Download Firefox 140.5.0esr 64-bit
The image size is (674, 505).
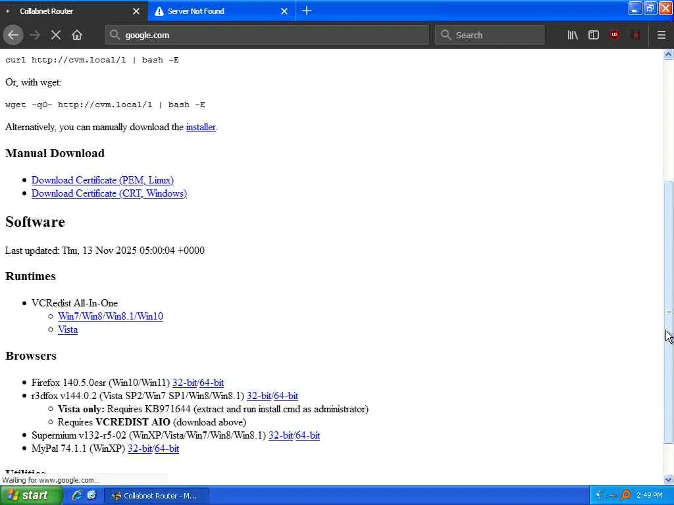[211, 383]
